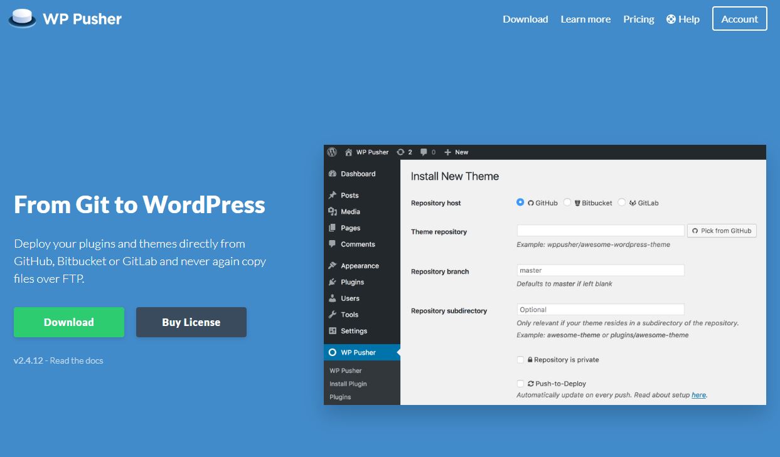Open the Help navigation link
The height and width of the screenshot is (457, 780).
pos(683,19)
